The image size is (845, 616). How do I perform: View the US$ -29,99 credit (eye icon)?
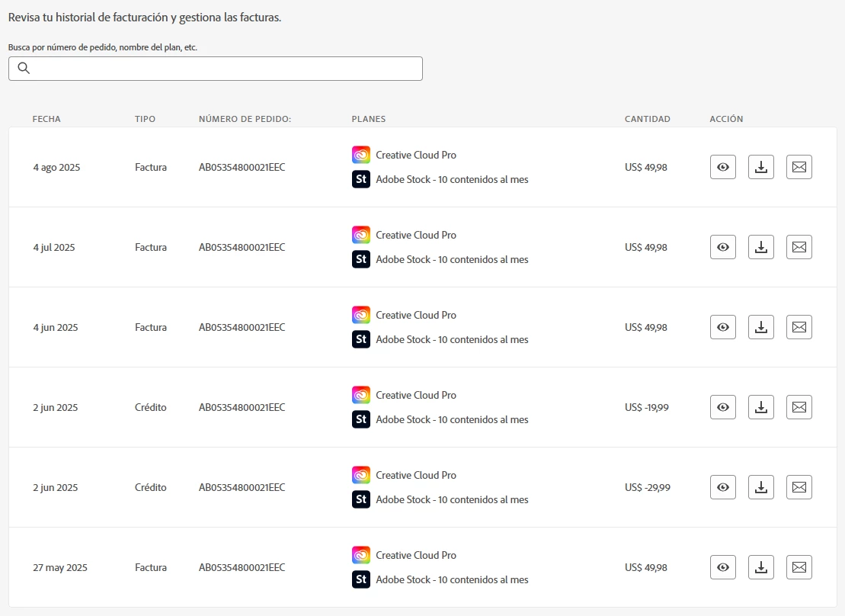[x=722, y=487]
